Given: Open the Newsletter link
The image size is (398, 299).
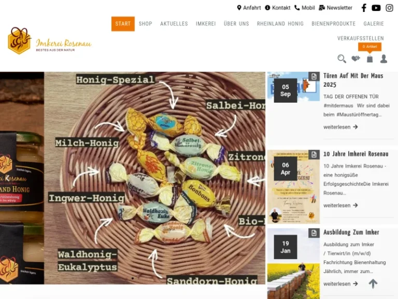Looking at the screenshot, I should click(336, 8).
